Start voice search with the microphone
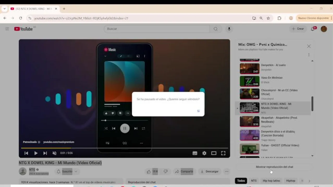 pyautogui.click(x=229, y=29)
